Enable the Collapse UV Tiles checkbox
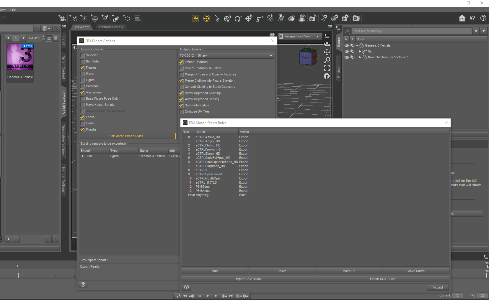 [x=181, y=112]
